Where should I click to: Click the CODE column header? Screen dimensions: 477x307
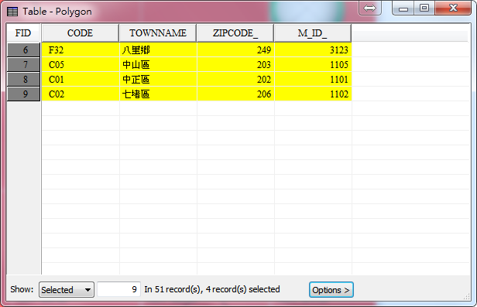point(80,32)
